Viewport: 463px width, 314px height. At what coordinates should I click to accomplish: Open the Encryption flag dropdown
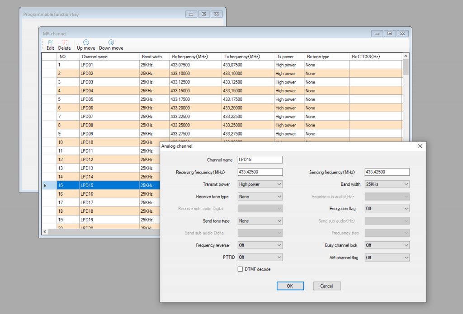[387, 209]
